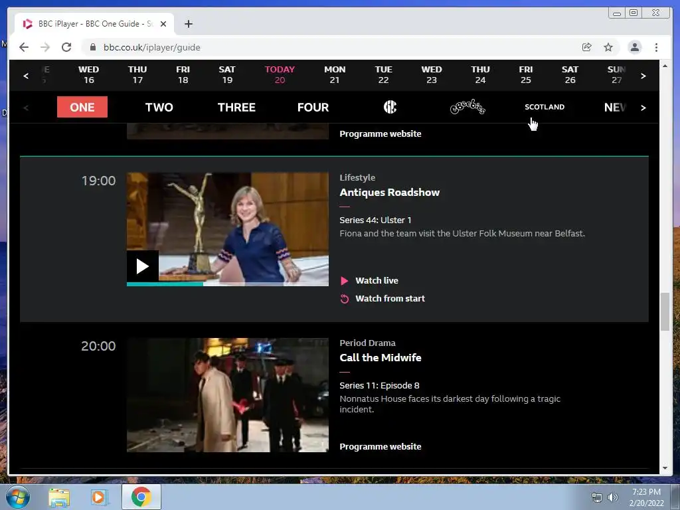This screenshot has height=510, width=680.
Task: Click the Antiques Roadshow progress bar
Action: [227, 284]
